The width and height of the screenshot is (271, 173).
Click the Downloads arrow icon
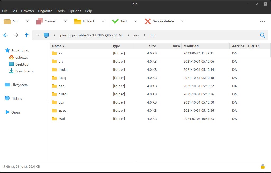point(11,71)
